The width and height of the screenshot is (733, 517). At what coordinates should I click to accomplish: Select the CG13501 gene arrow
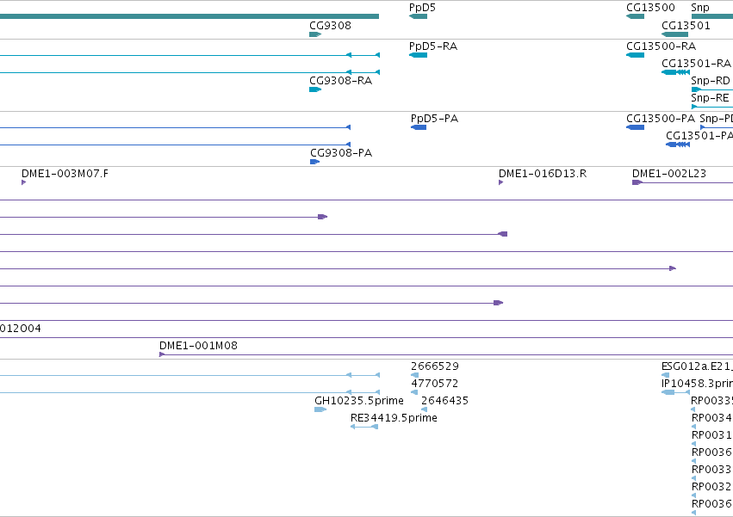tap(674, 34)
